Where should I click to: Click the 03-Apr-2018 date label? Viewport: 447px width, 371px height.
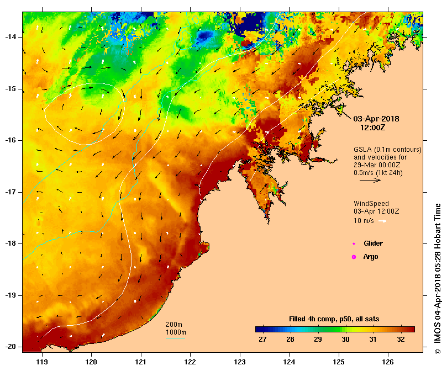[376, 119]
